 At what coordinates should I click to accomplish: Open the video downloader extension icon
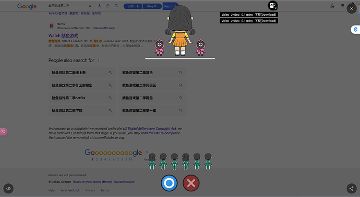pyautogui.click(x=273, y=6)
